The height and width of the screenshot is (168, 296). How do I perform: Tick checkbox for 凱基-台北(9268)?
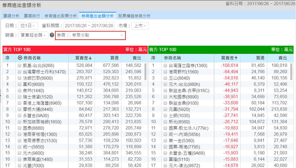point(20,66)
